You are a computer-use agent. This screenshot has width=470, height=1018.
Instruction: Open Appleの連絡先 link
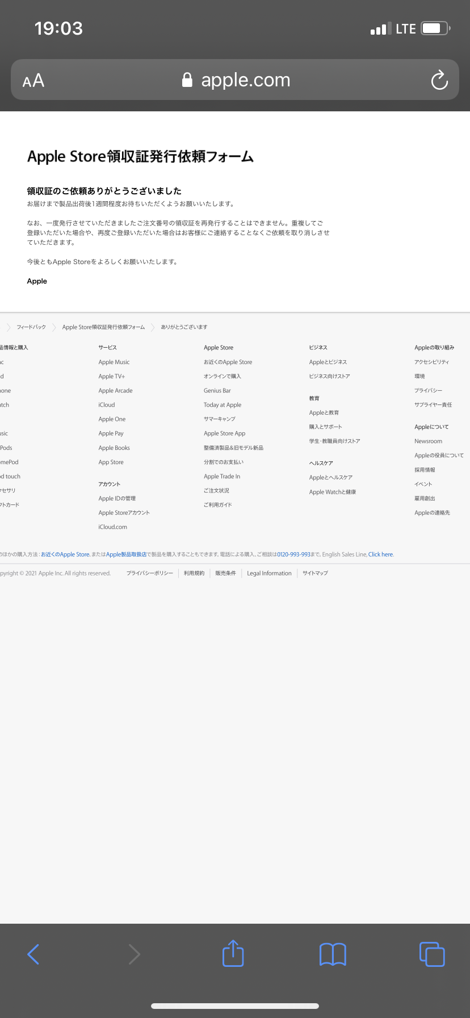click(433, 513)
